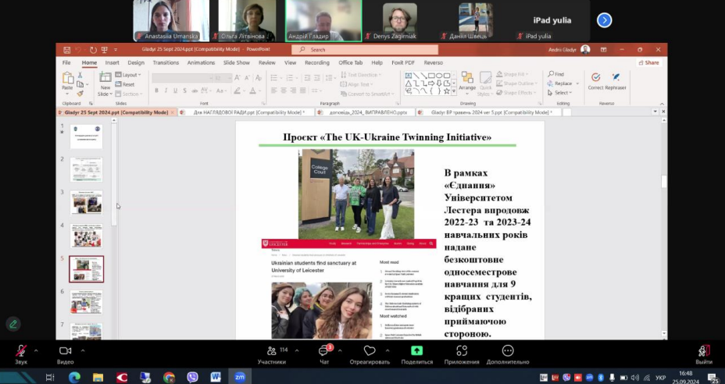
Task: Save the presentation from Quick Access toolbar
Action: (66, 49)
